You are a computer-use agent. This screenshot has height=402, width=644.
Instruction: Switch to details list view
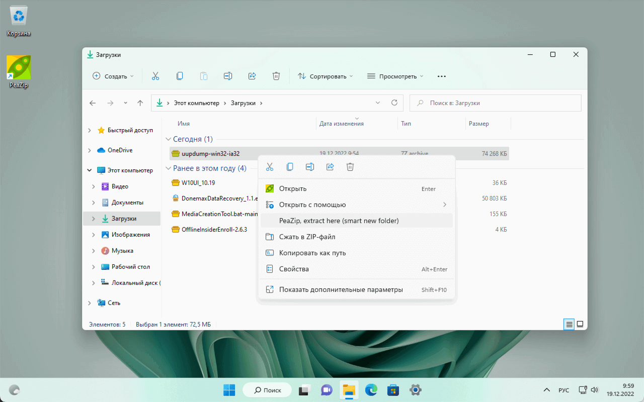tap(569, 324)
